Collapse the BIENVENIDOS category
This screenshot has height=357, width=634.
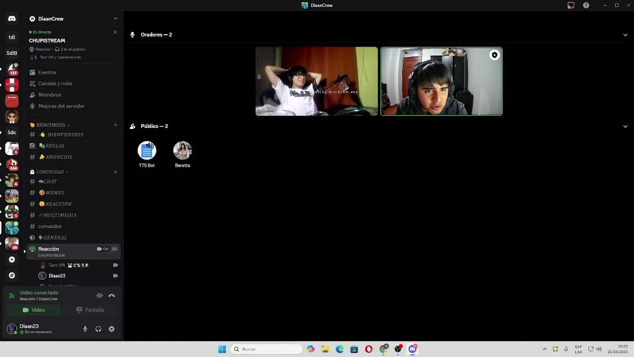click(x=50, y=125)
